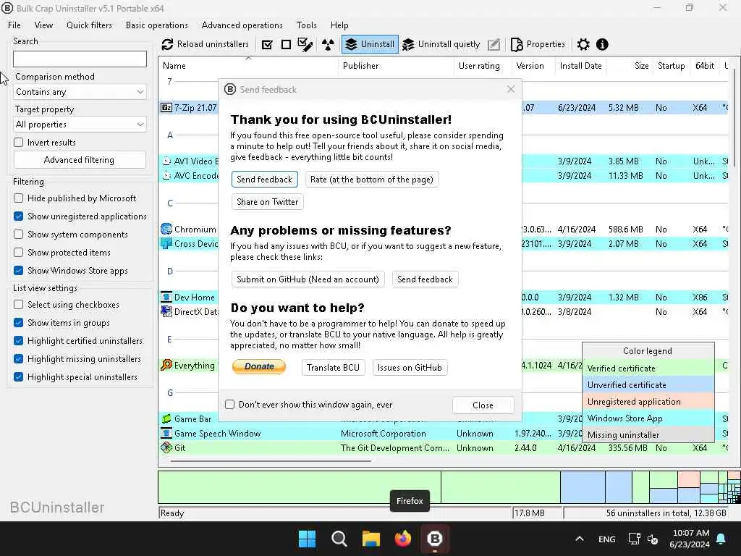Image resolution: width=741 pixels, height=556 pixels.
Task: Open Firefox from the taskbar
Action: point(402,539)
